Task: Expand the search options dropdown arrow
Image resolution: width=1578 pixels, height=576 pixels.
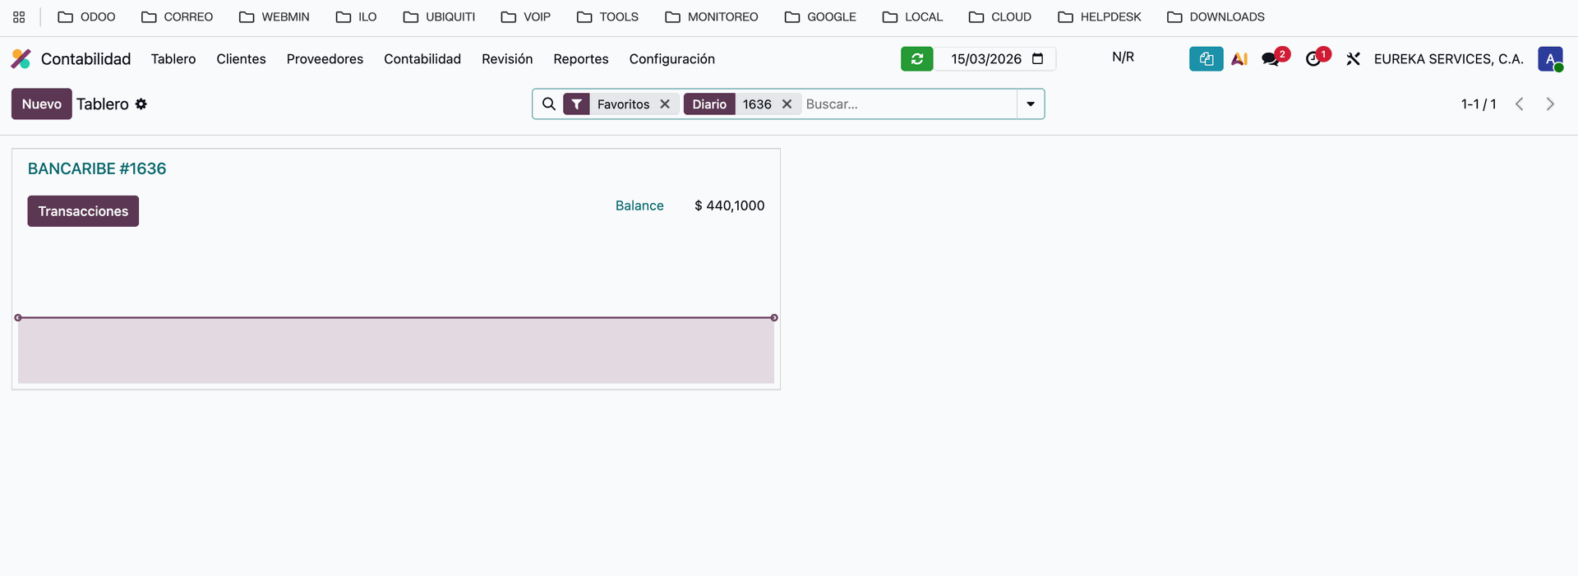Action: [x=1030, y=104]
